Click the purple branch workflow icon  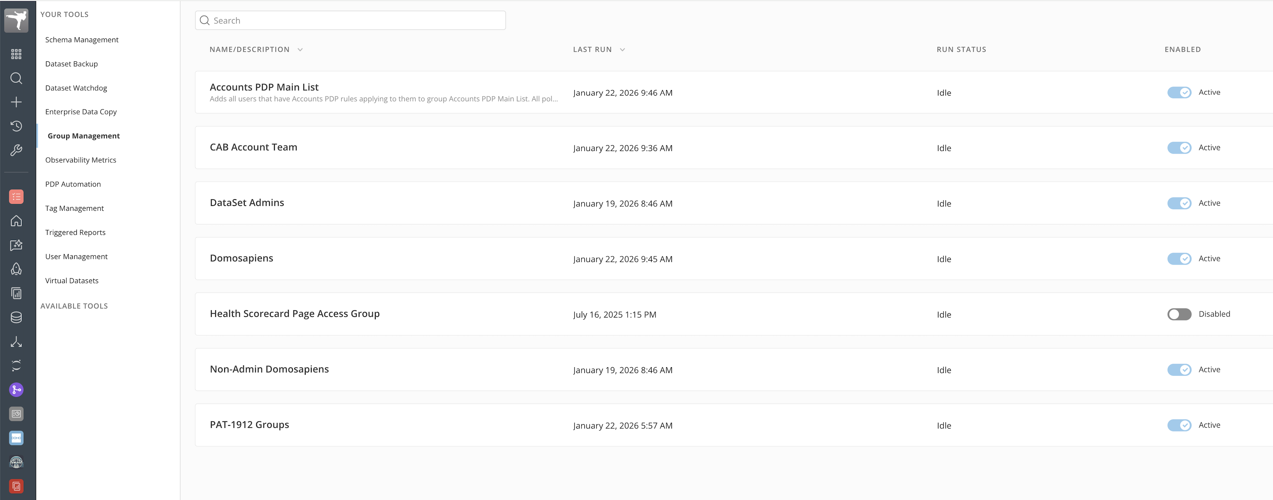[16, 390]
